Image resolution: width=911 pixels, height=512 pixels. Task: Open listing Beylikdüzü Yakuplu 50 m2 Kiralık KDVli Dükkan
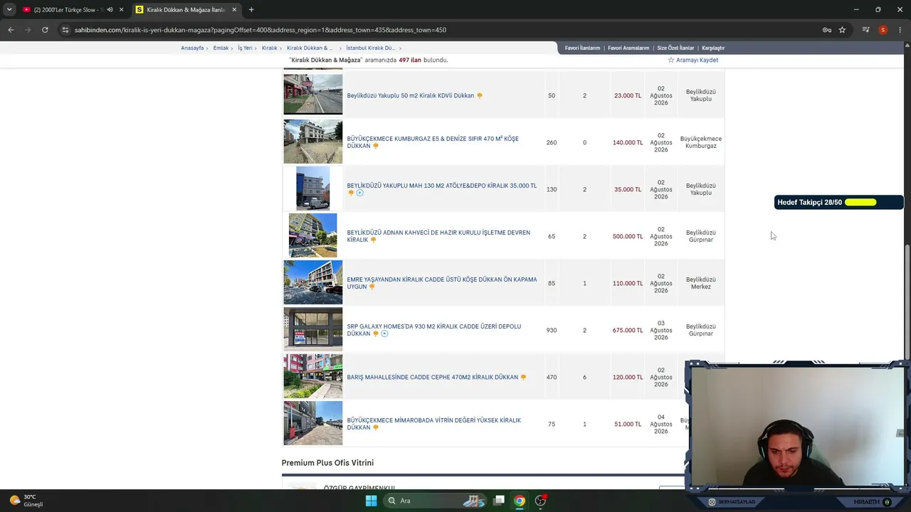[410, 95]
